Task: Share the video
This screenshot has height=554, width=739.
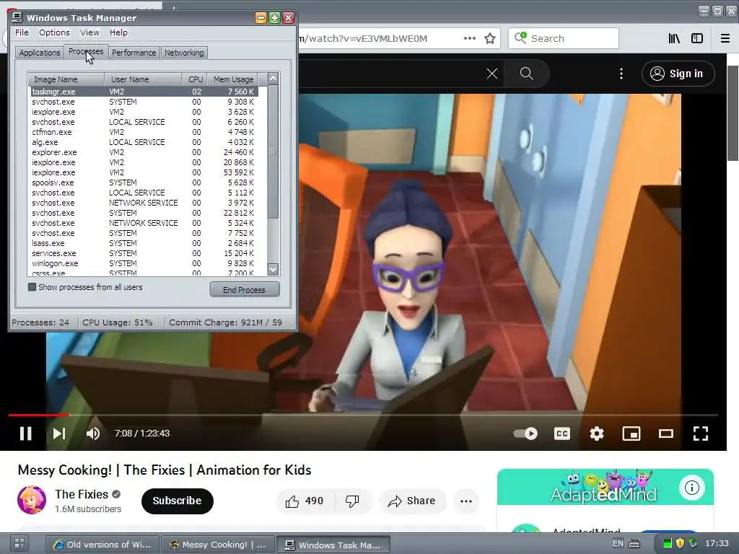Action: click(411, 501)
